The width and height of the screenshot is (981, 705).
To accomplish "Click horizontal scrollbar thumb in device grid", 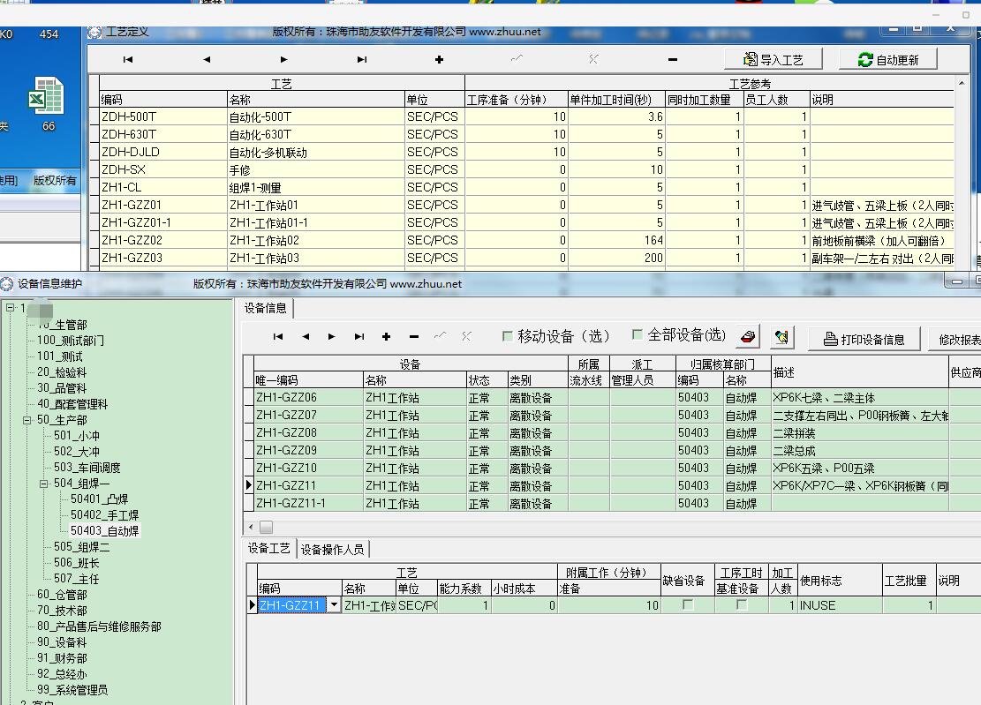I will pyautogui.click(x=267, y=527).
